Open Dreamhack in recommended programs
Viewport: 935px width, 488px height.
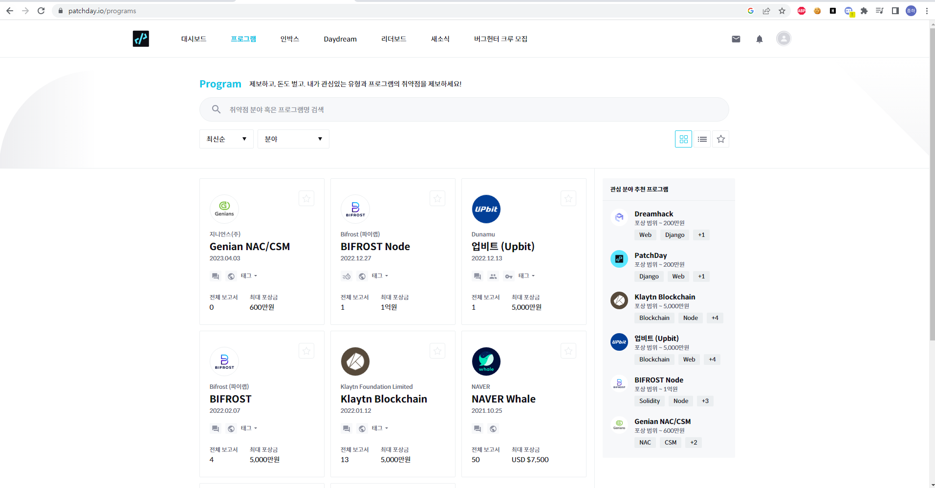[654, 214]
